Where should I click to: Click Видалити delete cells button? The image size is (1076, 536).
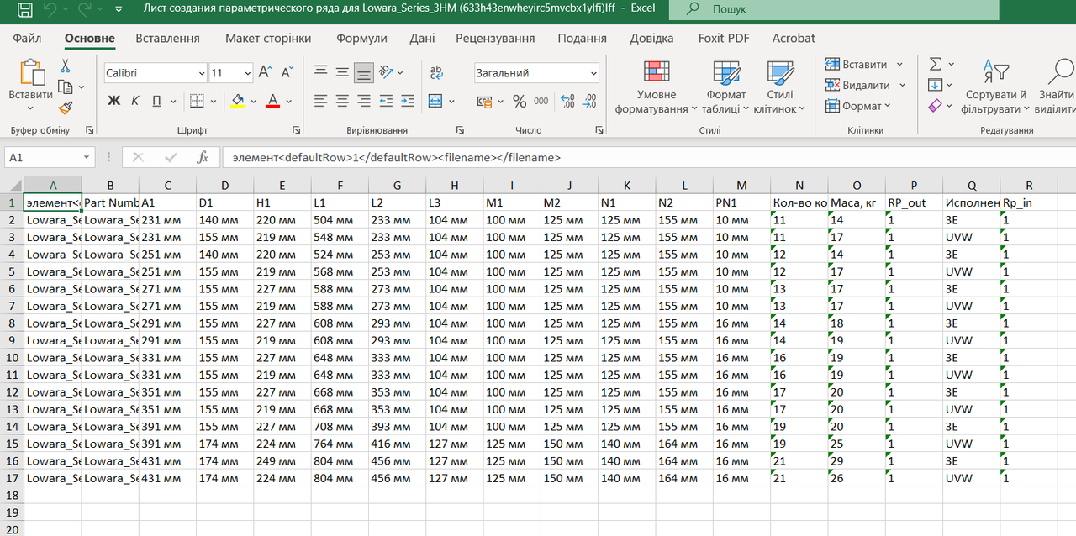[x=866, y=85]
